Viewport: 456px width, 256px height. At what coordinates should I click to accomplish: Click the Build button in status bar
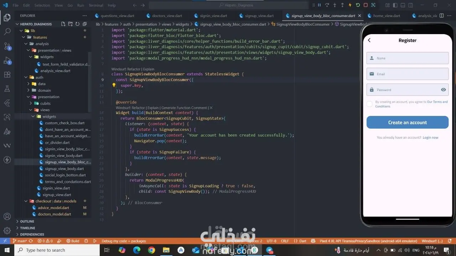[x=73, y=241]
